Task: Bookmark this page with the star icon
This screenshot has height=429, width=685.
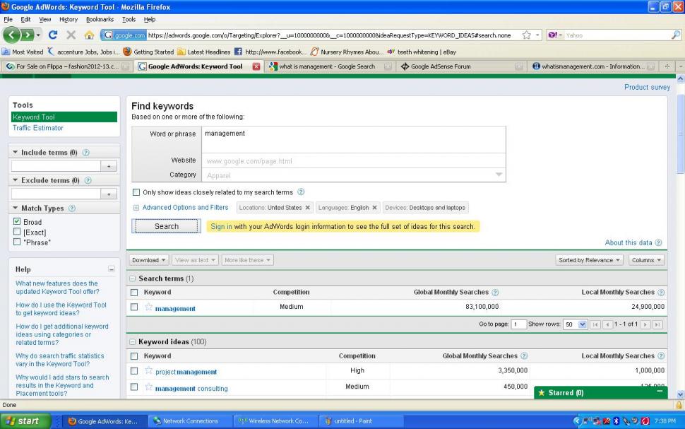Action: (527, 35)
